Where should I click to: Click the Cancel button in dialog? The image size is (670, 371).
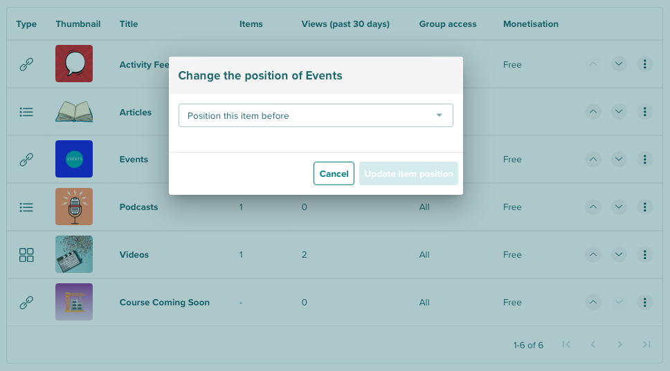(x=334, y=173)
